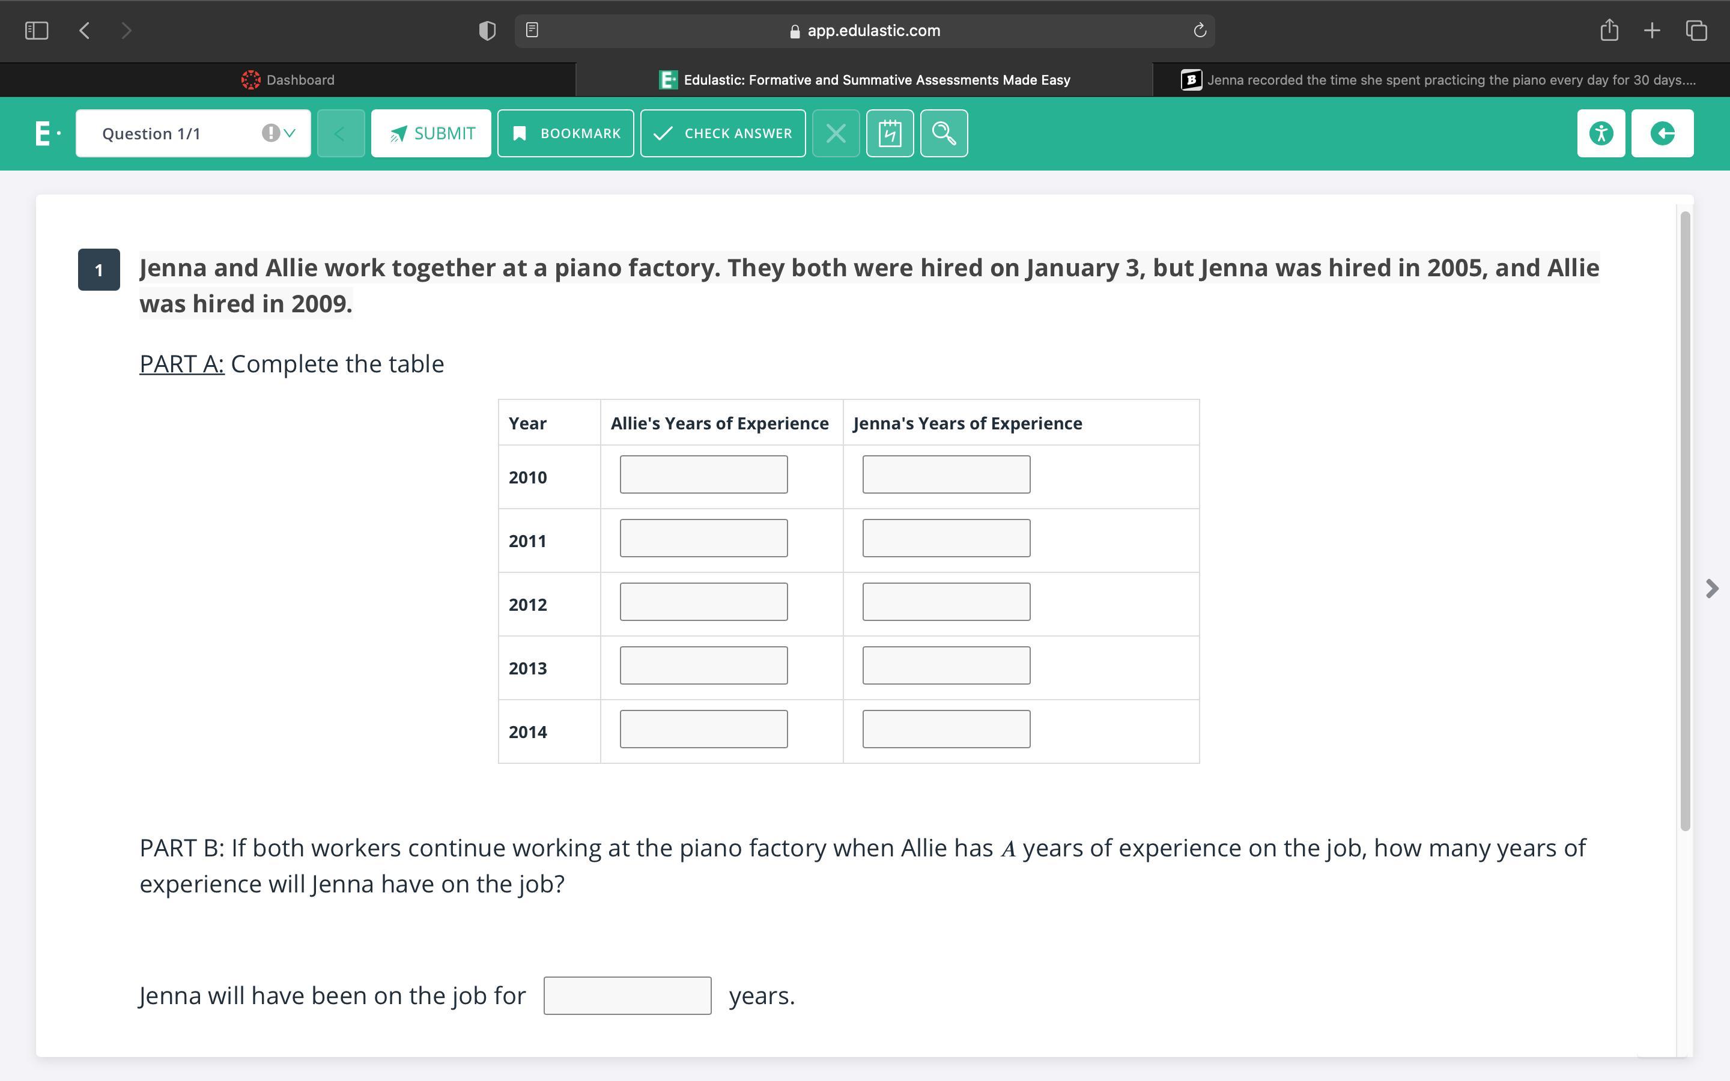Click Safari's share icon
The height and width of the screenshot is (1081, 1730).
[x=1609, y=30]
